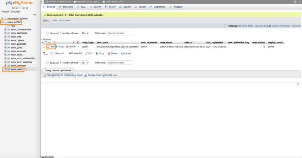Select the admin row checkbox
This screenshot has width=302, height=158.
point(44,47)
